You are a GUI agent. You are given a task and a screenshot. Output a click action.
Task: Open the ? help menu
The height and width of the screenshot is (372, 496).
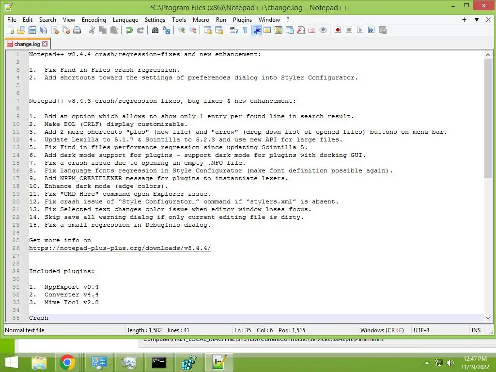[288, 19]
